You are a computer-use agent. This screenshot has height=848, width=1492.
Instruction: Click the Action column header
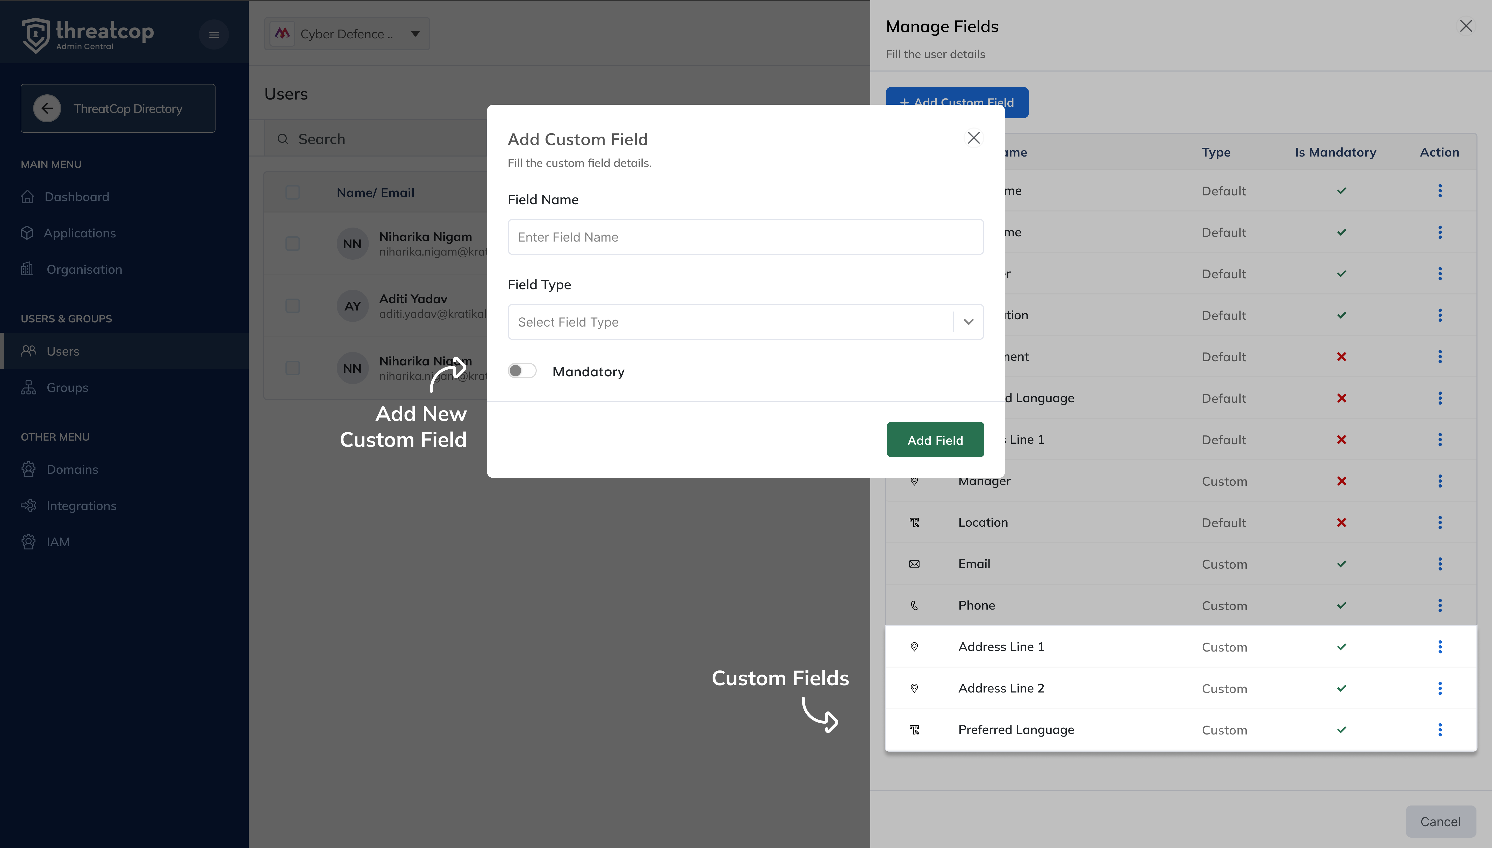pos(1440,152)
